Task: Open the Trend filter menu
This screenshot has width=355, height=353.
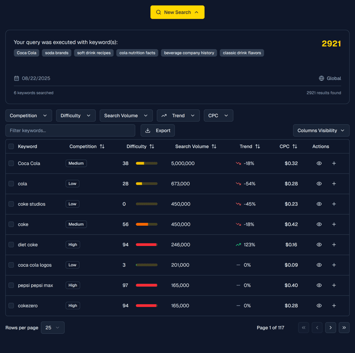Action: coord(178,116)
